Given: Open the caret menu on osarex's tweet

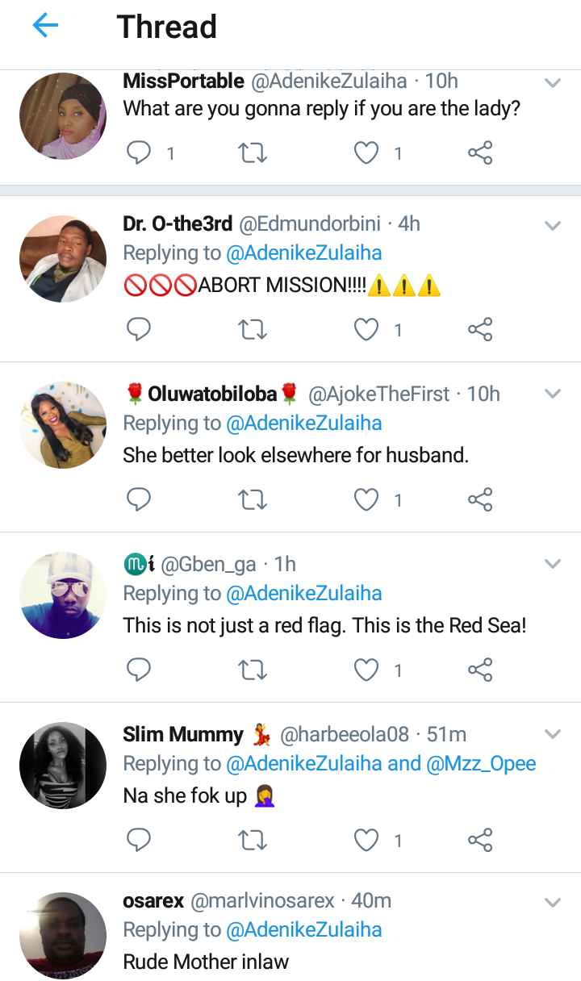Looking at the screenshot, I should pyautogui.click(x=553, y=902).
